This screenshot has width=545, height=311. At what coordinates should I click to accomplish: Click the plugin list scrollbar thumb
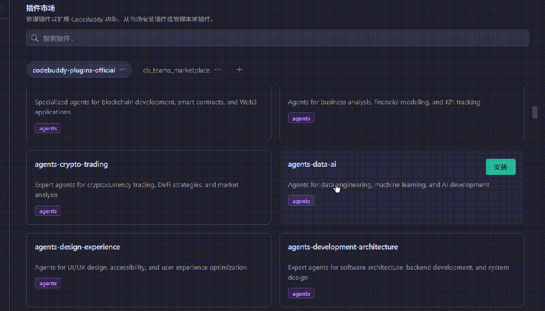(535, 112)
